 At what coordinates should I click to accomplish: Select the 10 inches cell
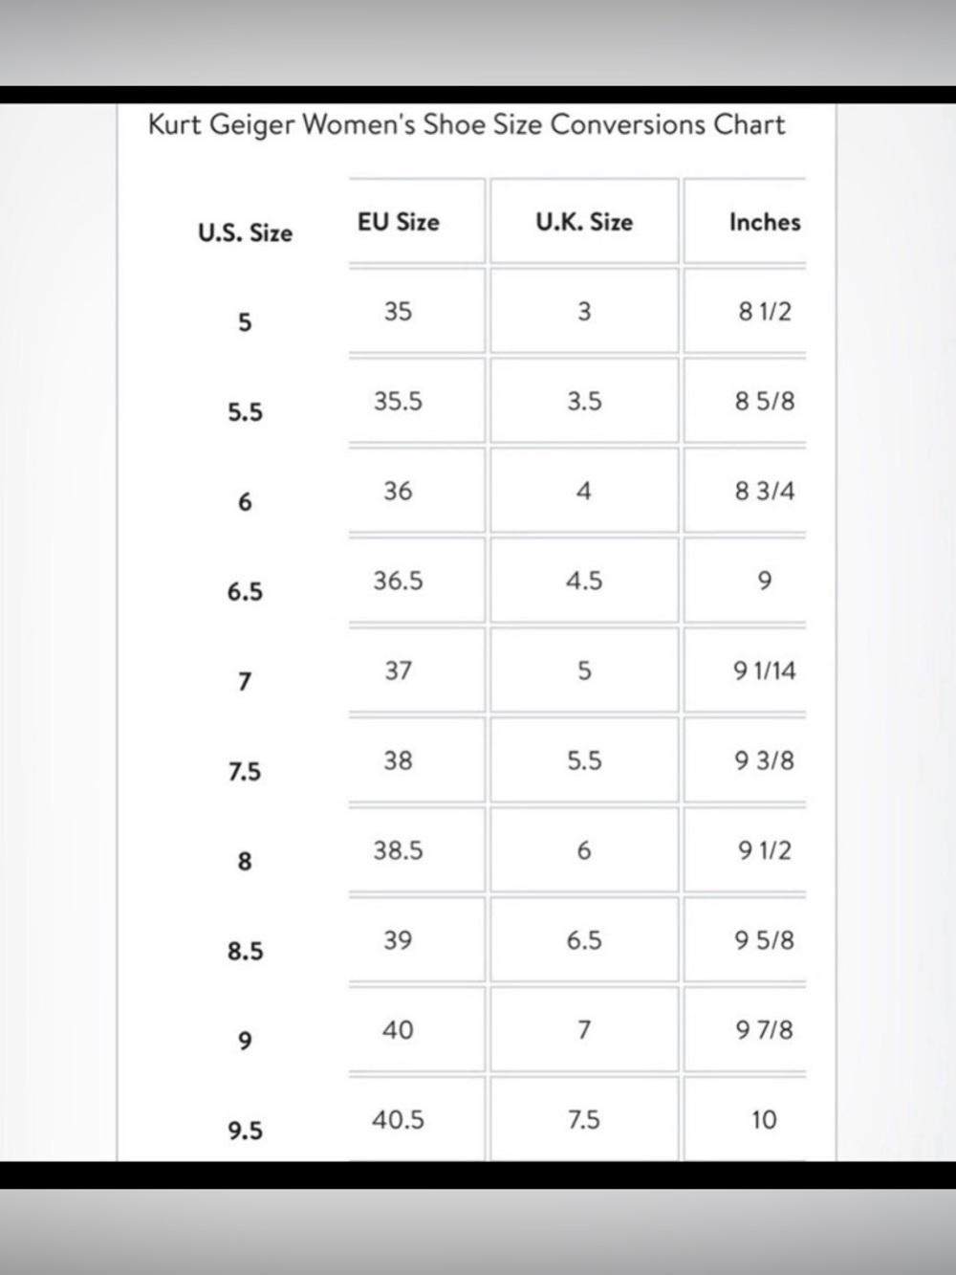point(746,1119)
